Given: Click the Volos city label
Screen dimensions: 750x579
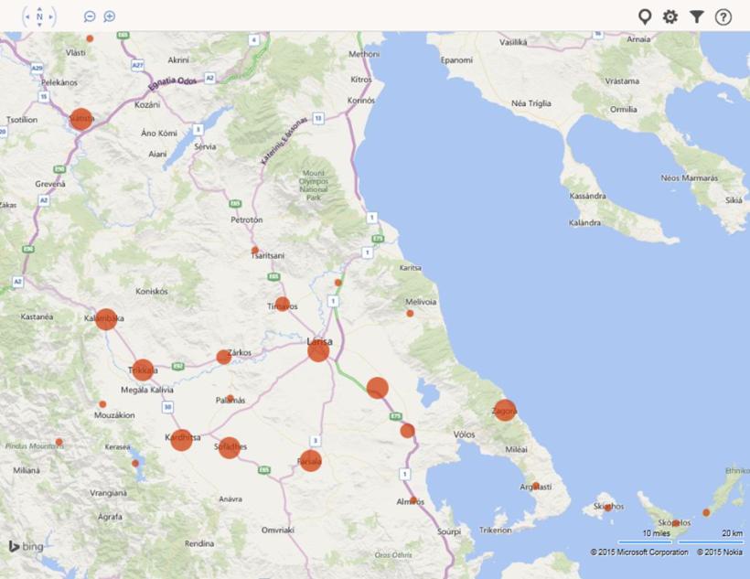Looking at the screenshot, I should coord(464,434).
